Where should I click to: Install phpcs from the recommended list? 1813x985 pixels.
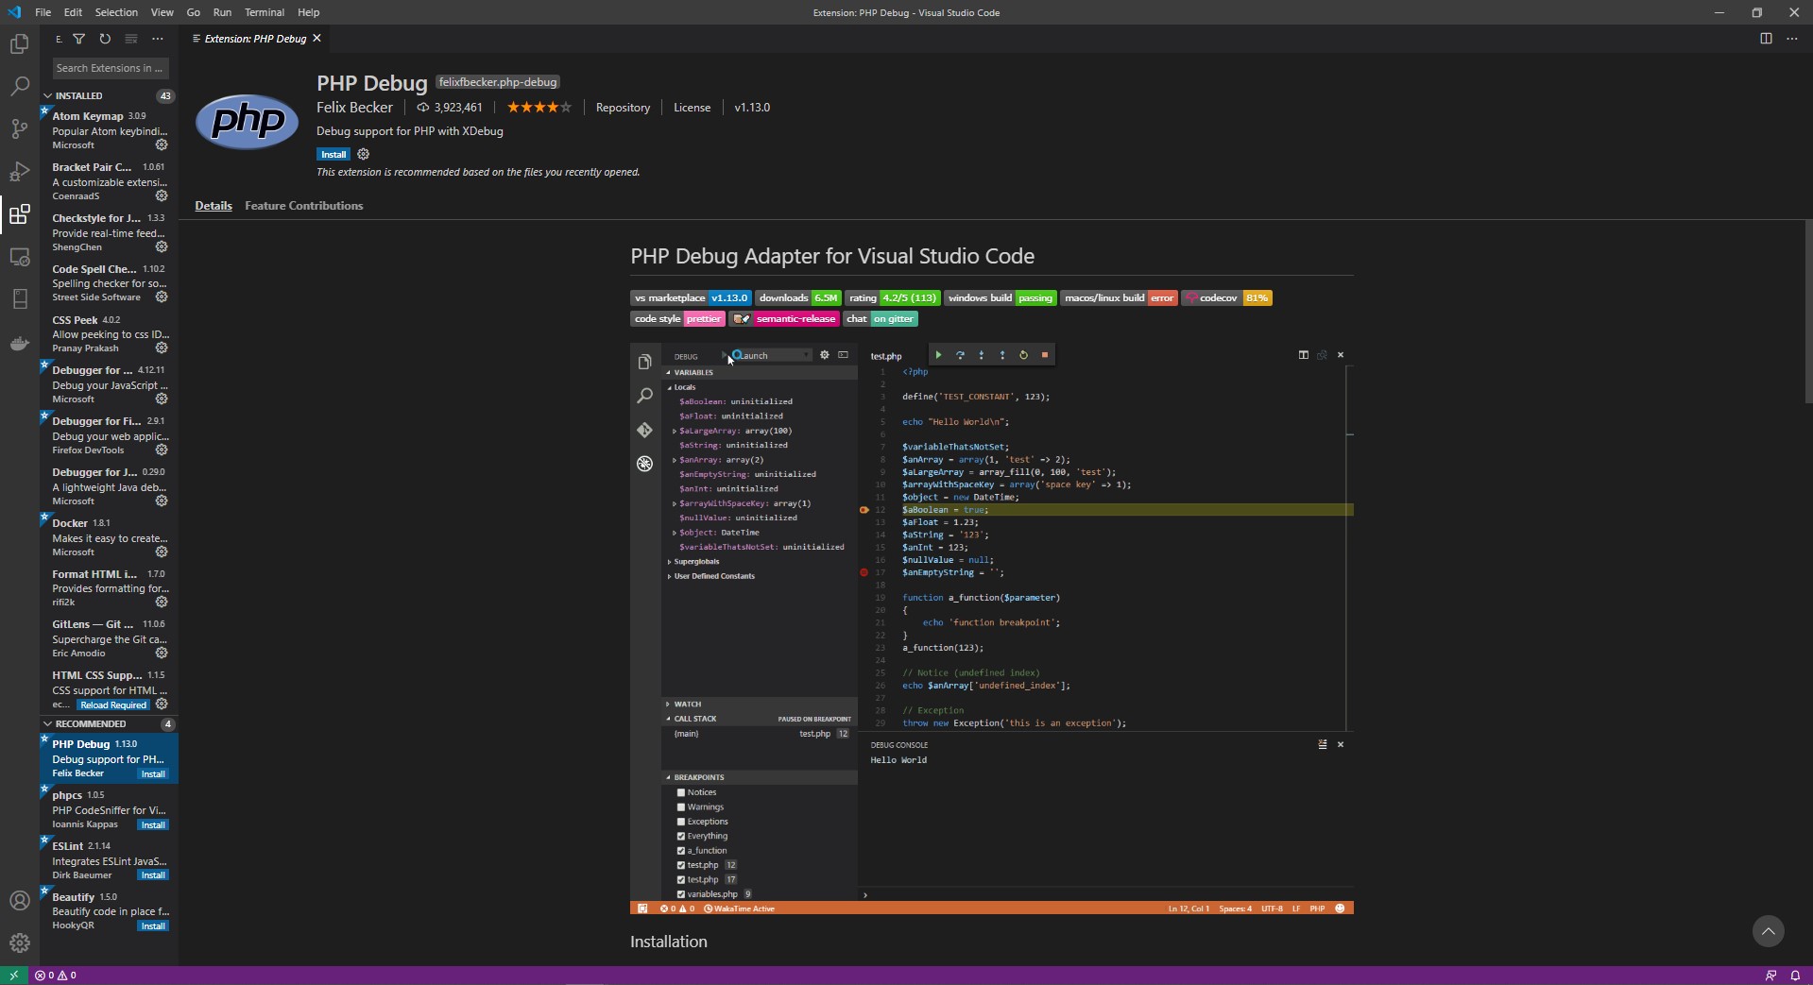[153, 825]
